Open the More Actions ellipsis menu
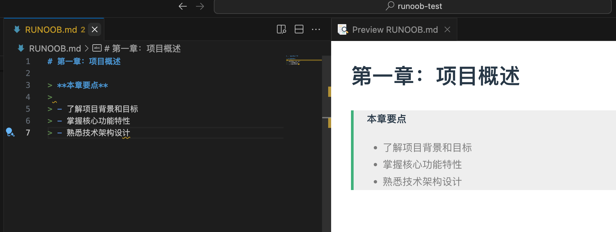 [316, 29]
